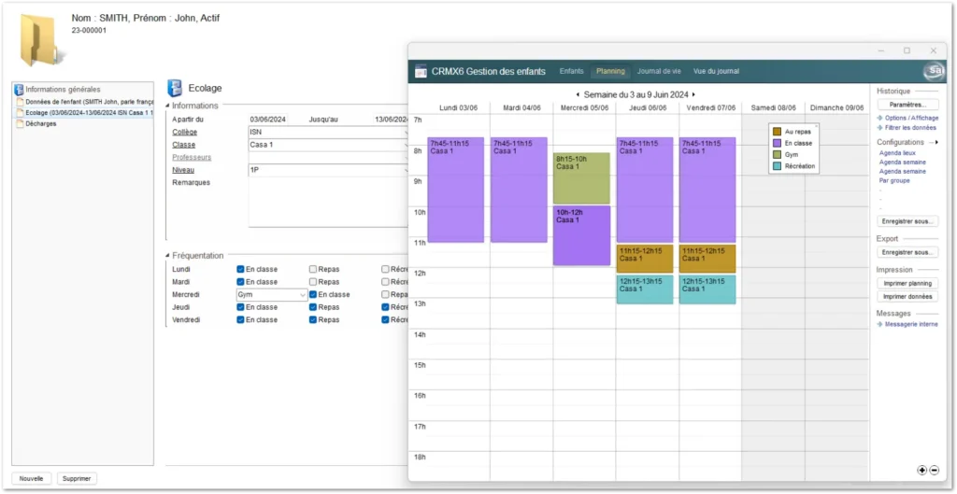Click the Informations générales panel icon
This screenshot has width=957, height=494.
pos(19,89)
